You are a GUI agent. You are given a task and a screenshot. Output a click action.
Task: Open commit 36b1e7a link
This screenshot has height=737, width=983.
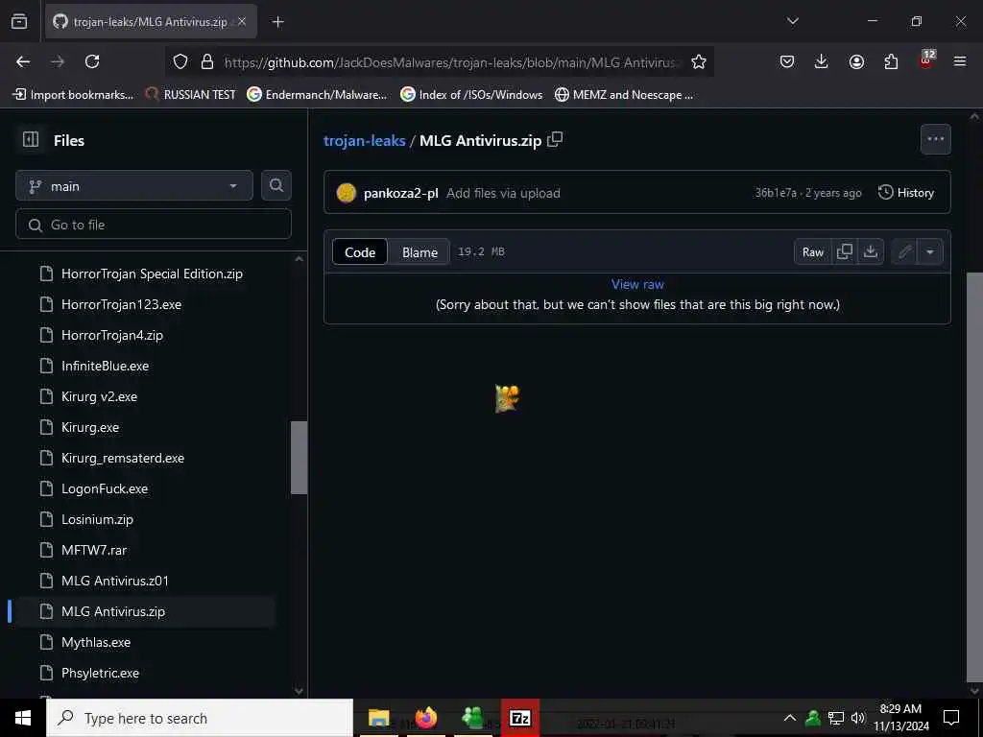[x=776, y=192]
